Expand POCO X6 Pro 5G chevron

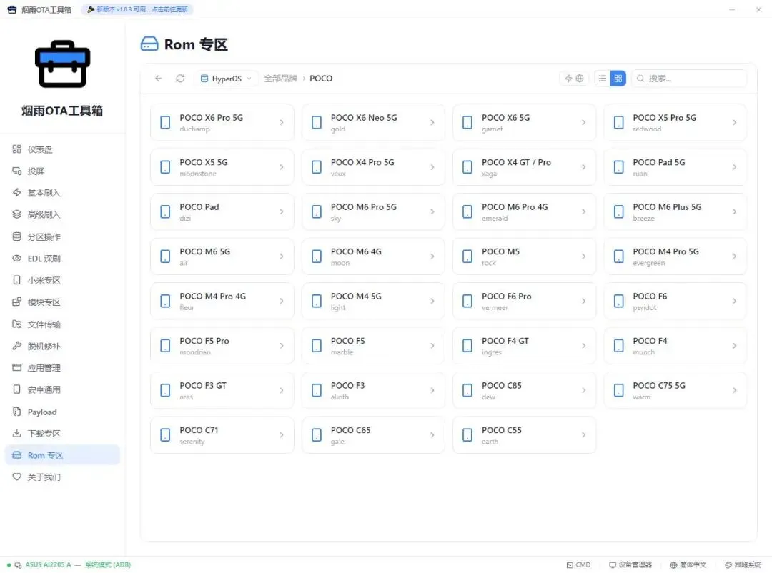click(282, 123)
